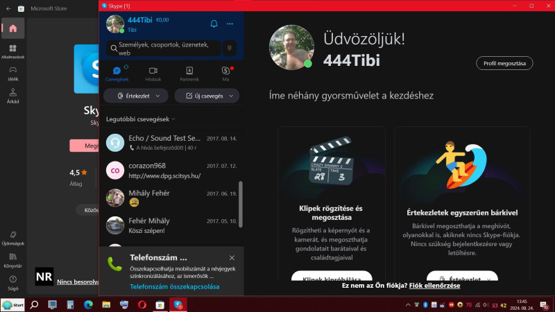This screenshot has width=555, height=312.
Task: Click the Start button on taskbar
Action: [12, 304]
